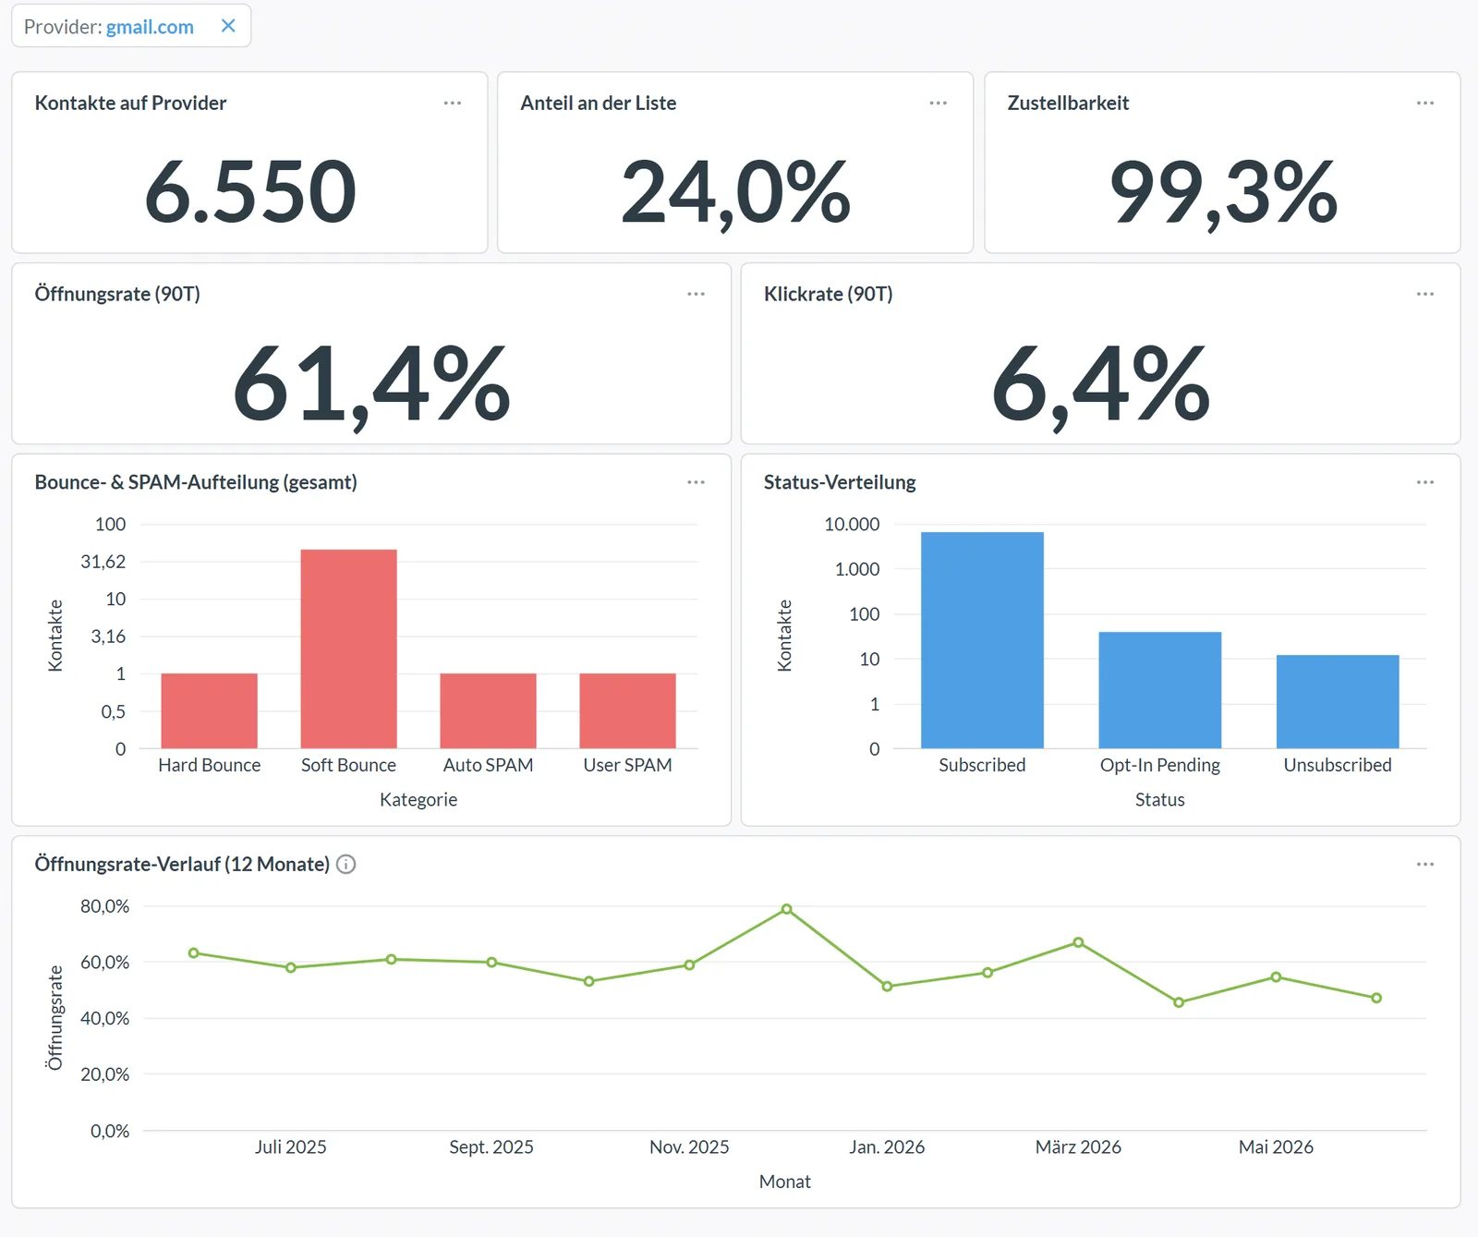Open menu for Anteil an der Liste card
The width and height of the screenshot is (1478, 1237).
tap(939, 103)
